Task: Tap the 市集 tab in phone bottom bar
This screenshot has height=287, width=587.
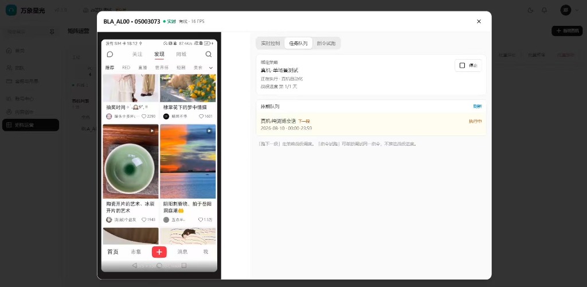Action: 136,252
